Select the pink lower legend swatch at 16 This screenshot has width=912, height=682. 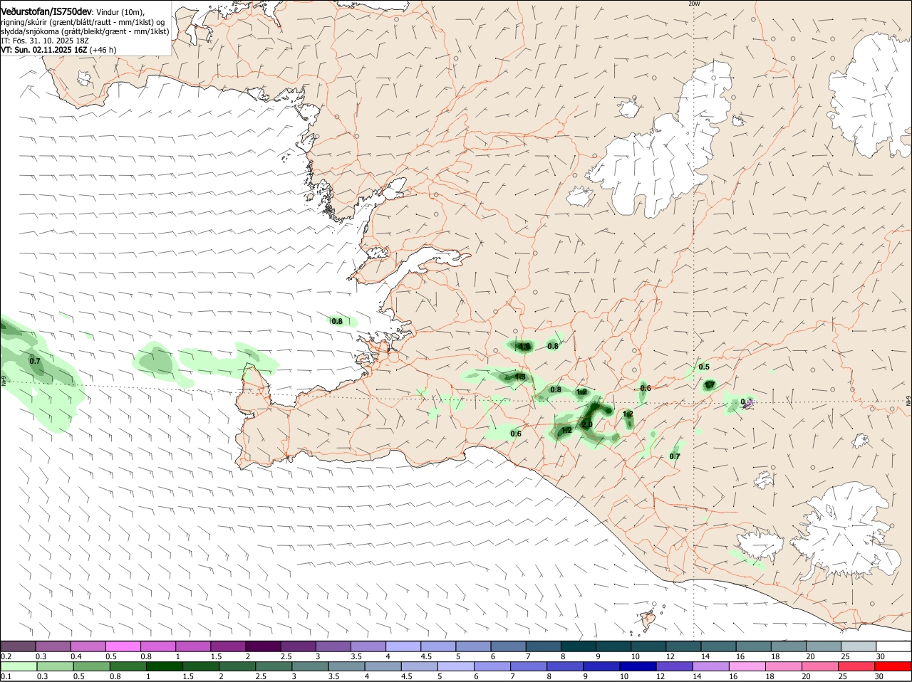(747, 666)
